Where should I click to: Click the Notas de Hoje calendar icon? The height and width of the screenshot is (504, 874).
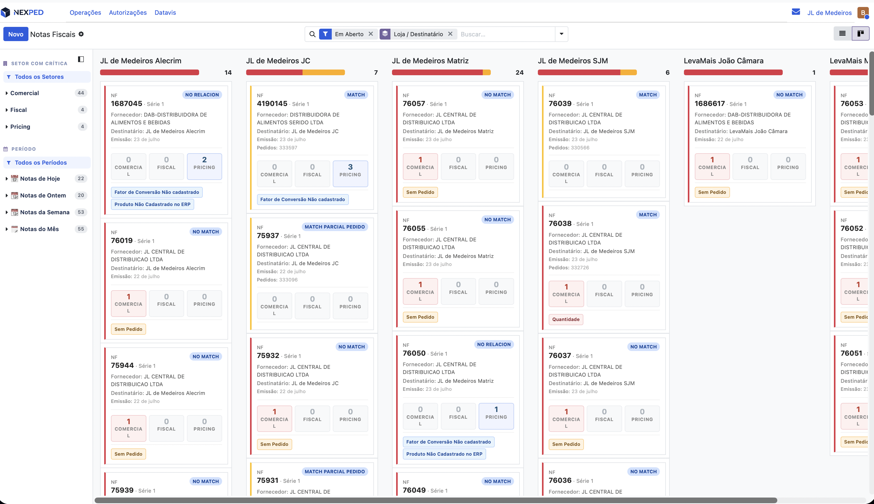coord(14,179)
